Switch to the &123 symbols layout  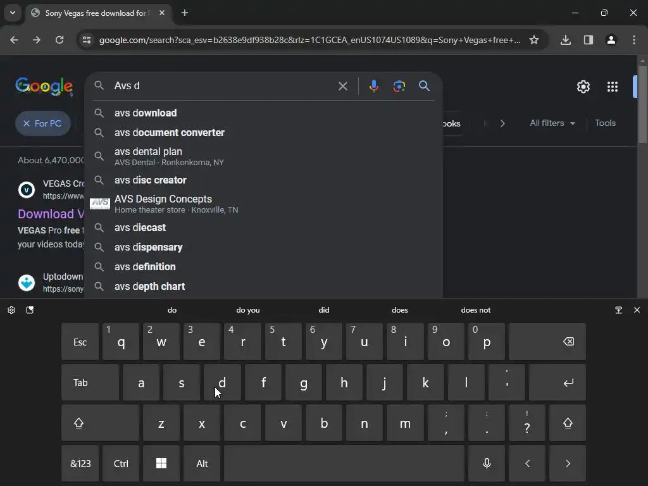[x=80, y=463]
